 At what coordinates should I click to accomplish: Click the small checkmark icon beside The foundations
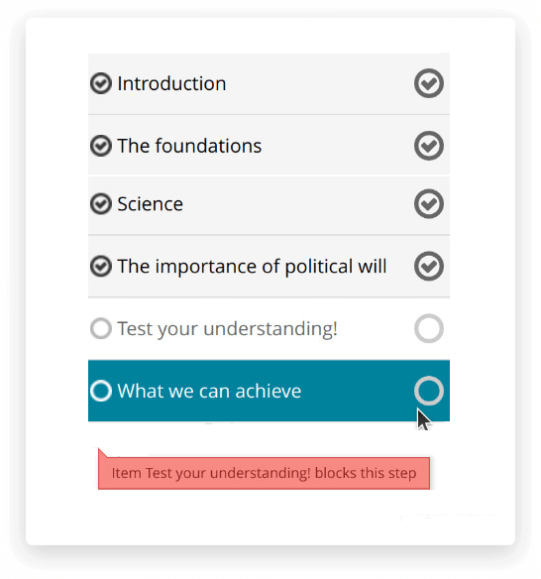pyautogui.click(x=101, y=146)
